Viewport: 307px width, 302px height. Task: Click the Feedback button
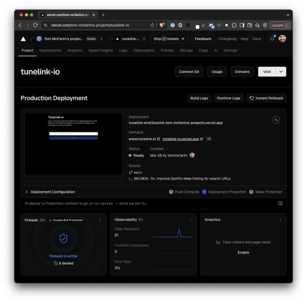tap(203, 39)
